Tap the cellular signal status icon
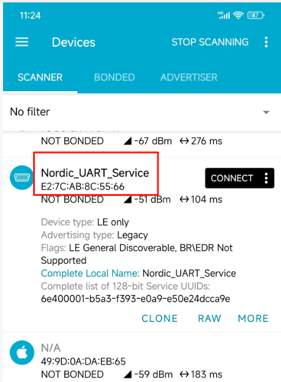This screenshot has height=382, width=281. point(223,15)
